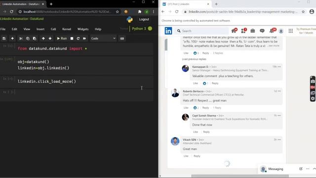Screen dimensions: 316x178
Task: Open a new tab in Jupyter browser window
Action: pos(51,4)
